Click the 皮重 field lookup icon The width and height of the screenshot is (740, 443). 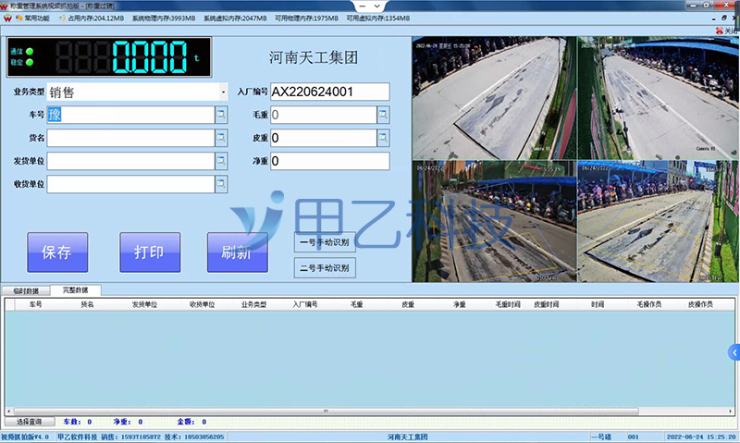point(383,138)
